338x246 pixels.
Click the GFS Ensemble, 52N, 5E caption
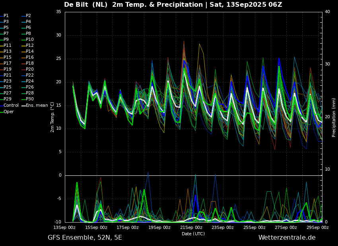[x=85, y=238]
